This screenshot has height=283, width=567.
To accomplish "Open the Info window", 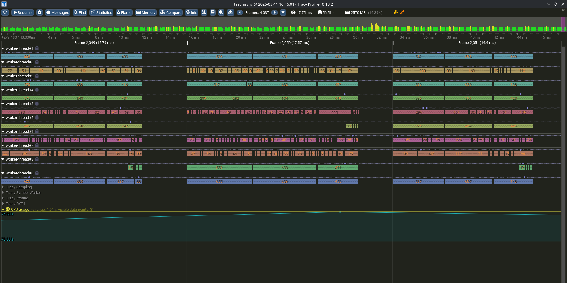I will pyautogui.click(x=192, y=12).
